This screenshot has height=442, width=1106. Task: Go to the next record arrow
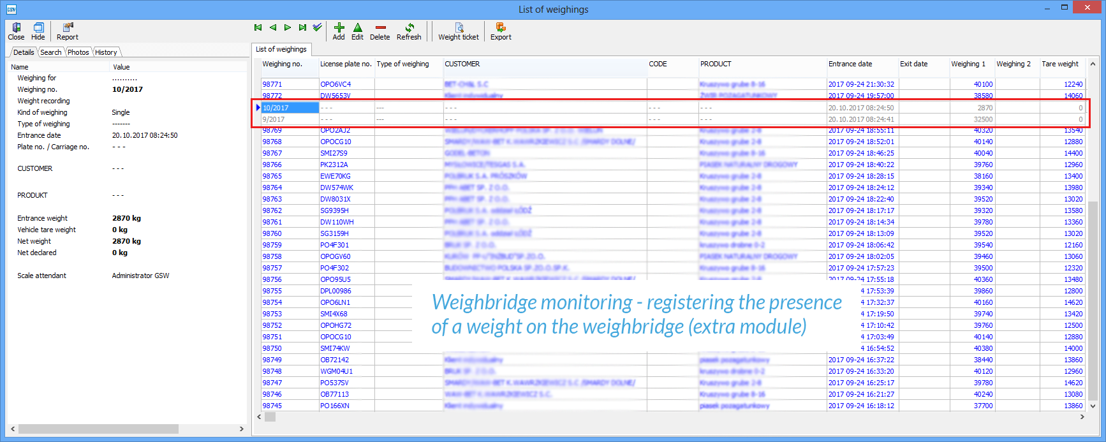coord(288,27)
